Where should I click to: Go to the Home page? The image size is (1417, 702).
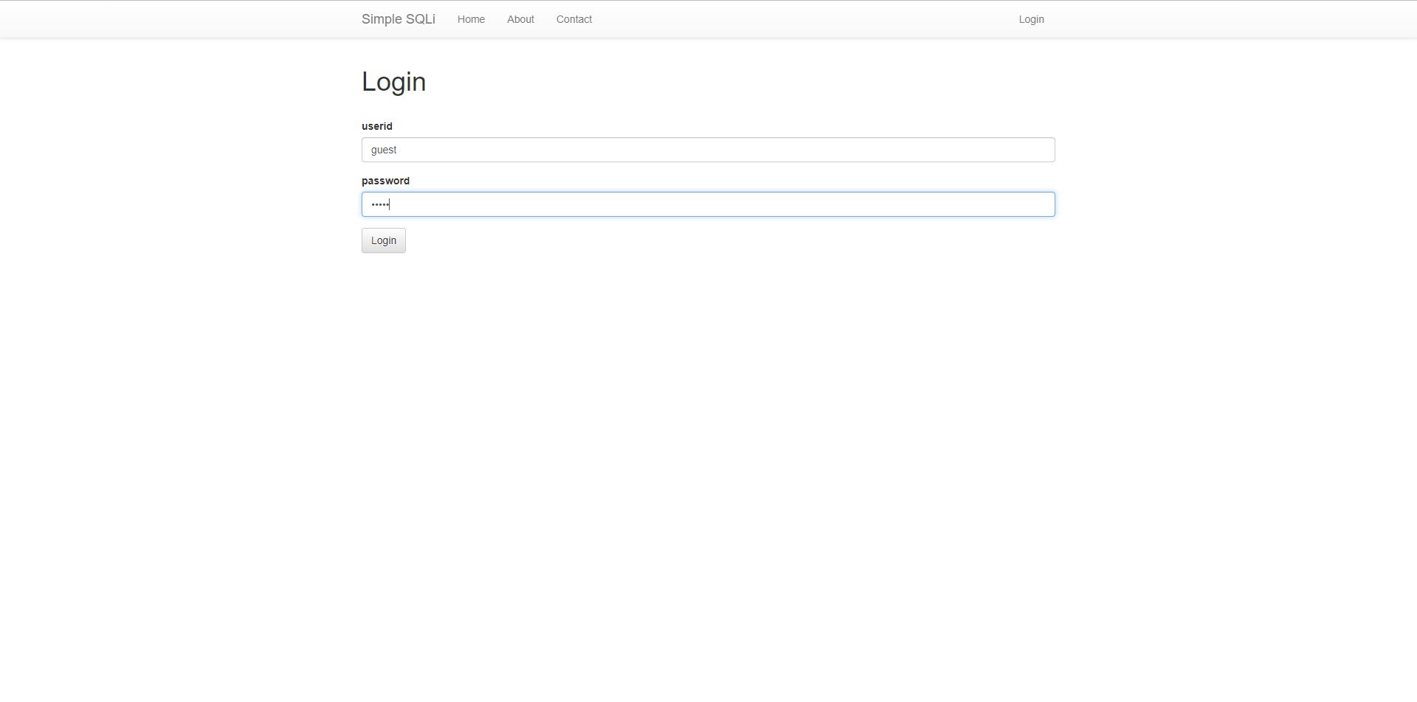point(471,19)
